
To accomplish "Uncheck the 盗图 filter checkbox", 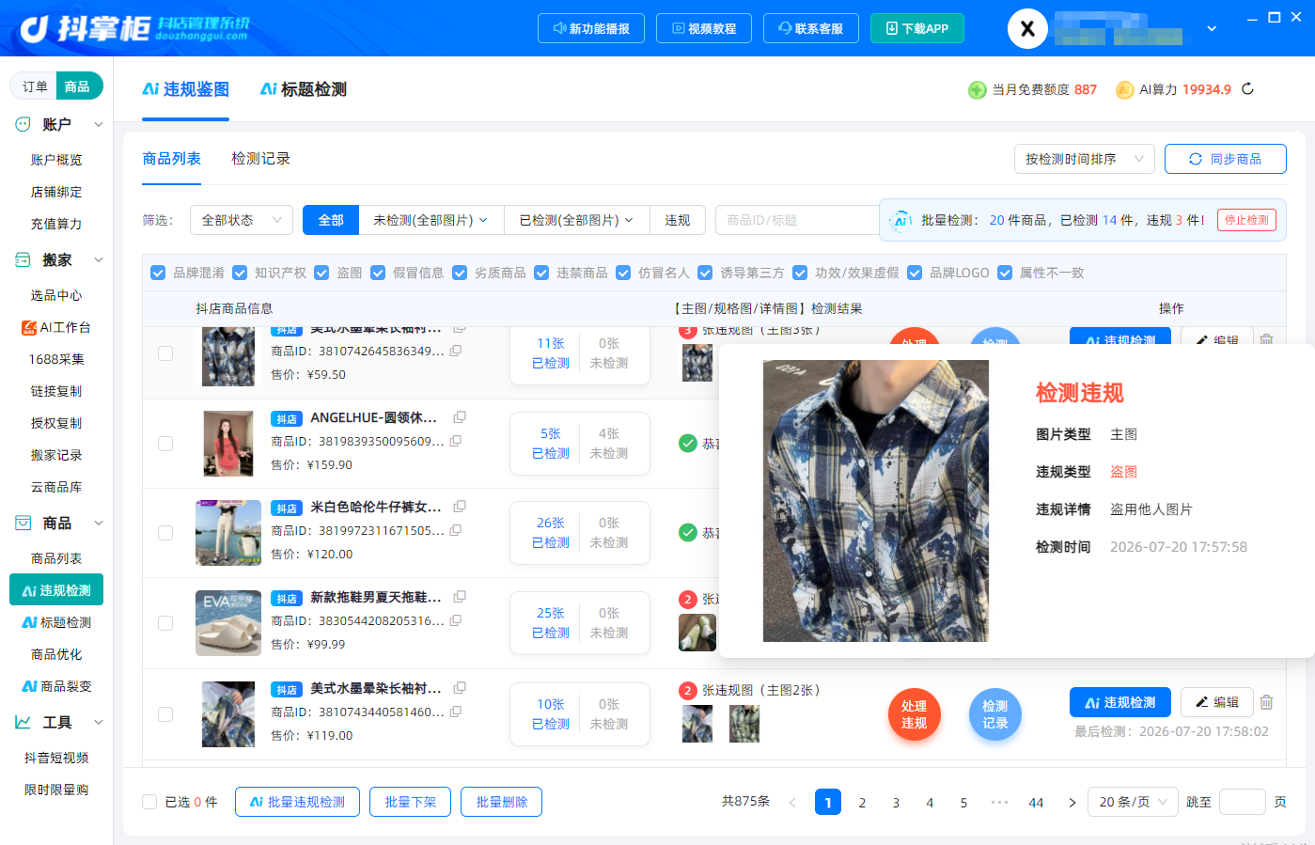I will click(x=321, y=273).
